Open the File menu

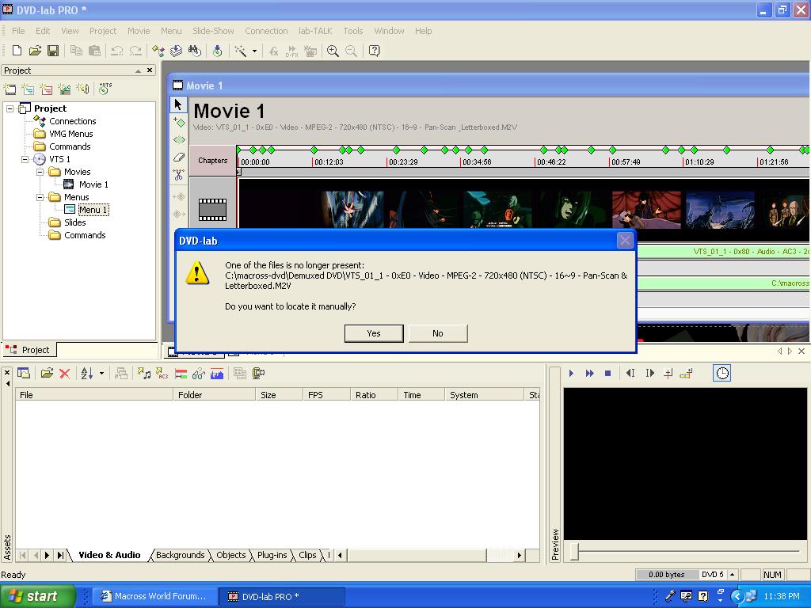[18, 31]
